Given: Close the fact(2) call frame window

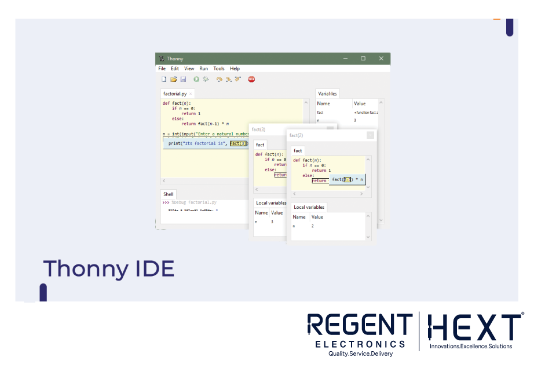Looking at the screenshot, I should (371, 135).
